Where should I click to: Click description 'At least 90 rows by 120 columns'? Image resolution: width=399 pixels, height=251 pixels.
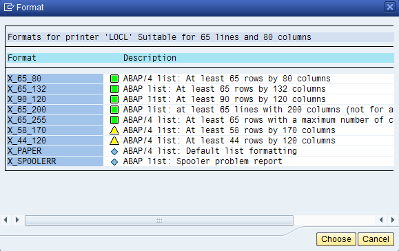[251, 99]
